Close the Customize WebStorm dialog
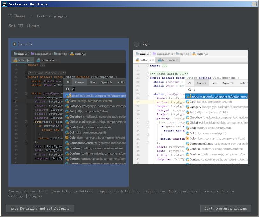 point(254,4)
